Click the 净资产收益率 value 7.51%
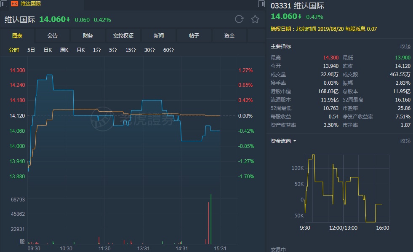Screen dimensions: 413x252 pos(403,116)
